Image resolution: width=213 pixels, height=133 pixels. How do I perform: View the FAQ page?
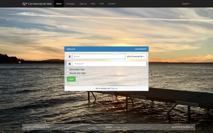(x=93, y=4)
